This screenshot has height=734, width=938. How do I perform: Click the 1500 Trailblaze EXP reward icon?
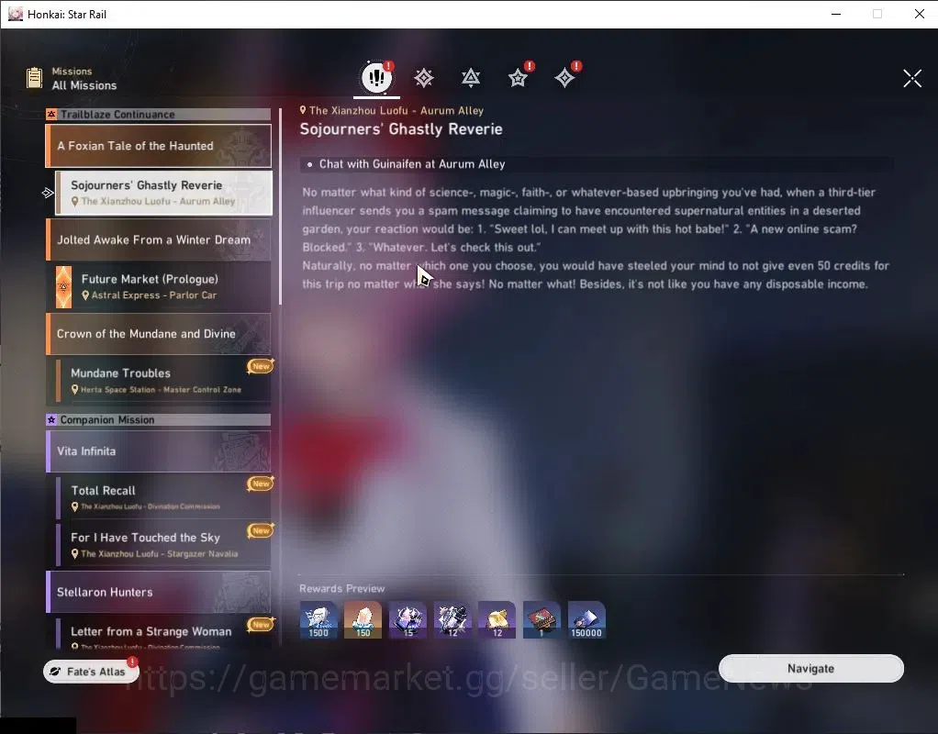tap(318, 620)
